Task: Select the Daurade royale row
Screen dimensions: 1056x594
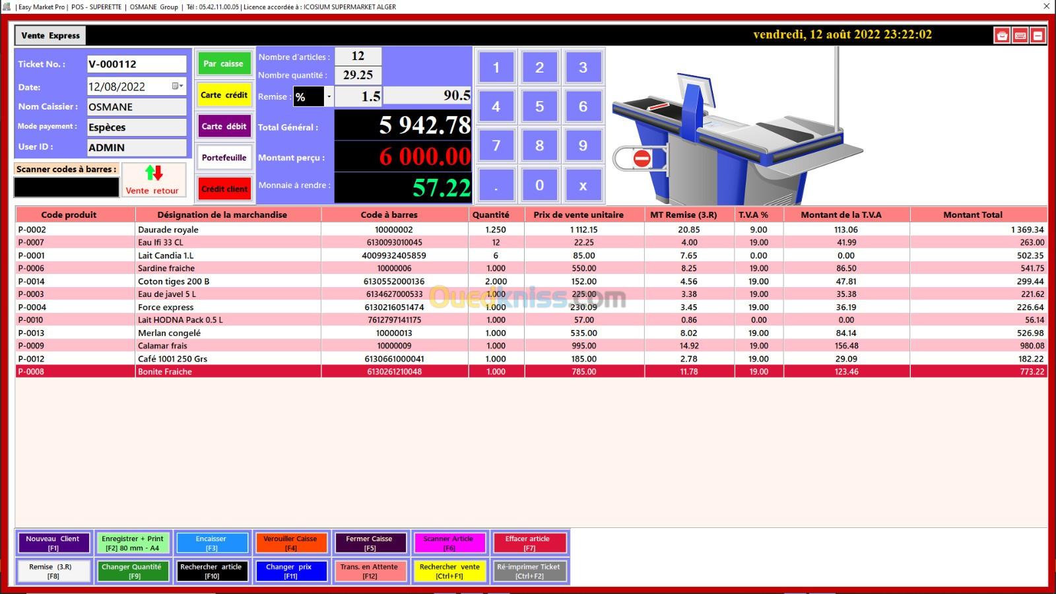Action: 168,230
